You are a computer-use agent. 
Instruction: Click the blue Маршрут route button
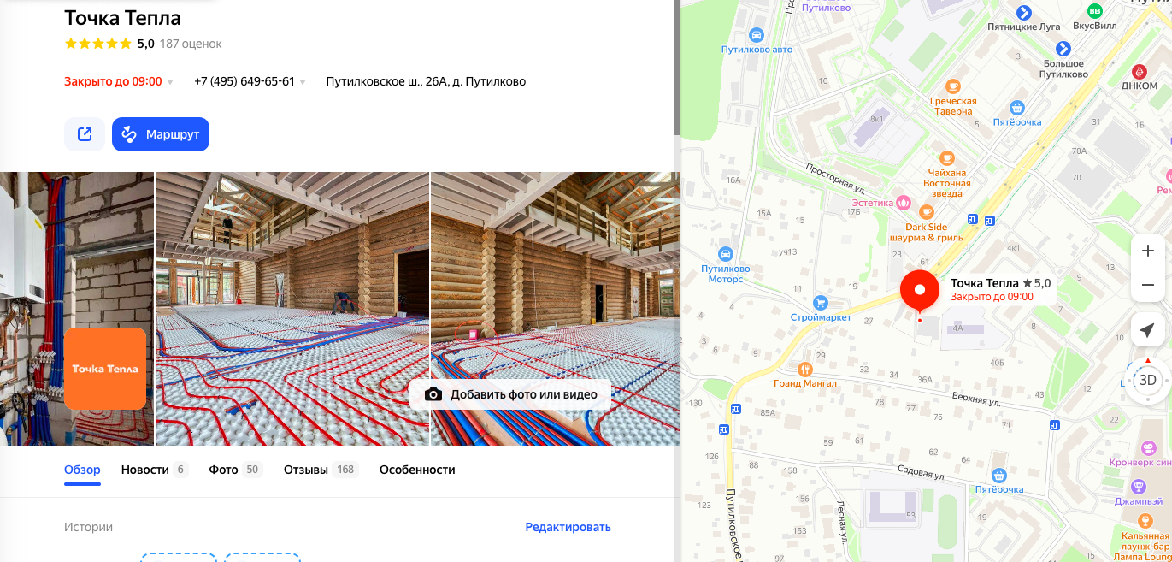click(x=161, y=134)
